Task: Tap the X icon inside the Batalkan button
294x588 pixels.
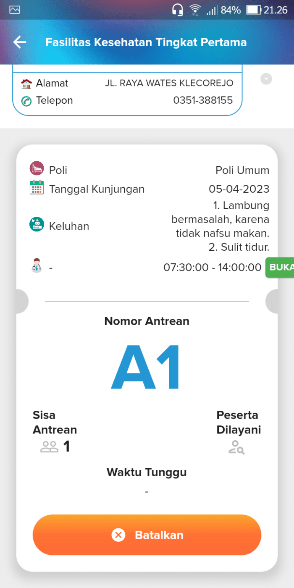Action: (118, 535)
